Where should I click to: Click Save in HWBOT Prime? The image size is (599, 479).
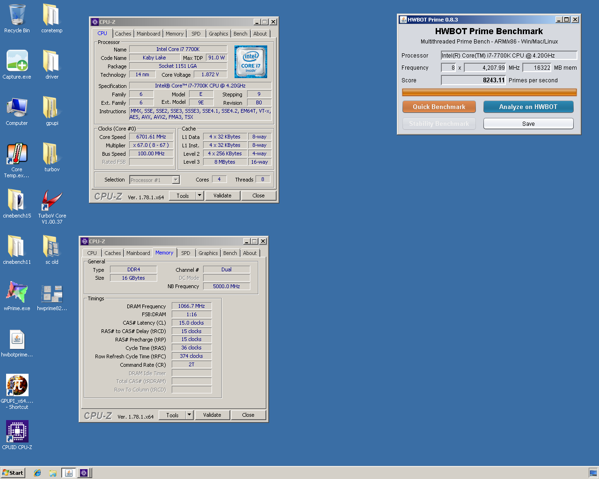[x=528, y=123]
